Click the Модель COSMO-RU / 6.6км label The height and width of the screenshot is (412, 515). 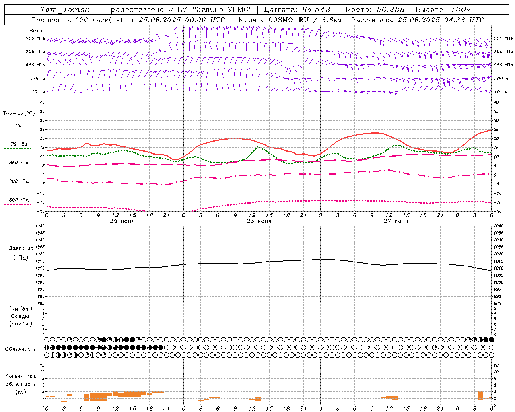[290, 20]
